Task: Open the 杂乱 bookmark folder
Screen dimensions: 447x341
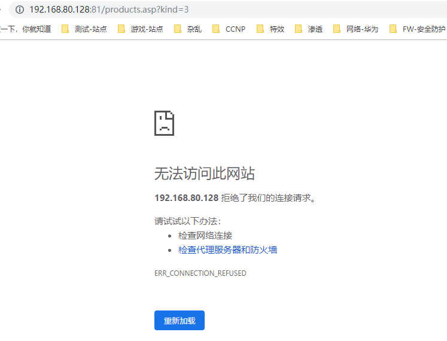Action: [x=188, y=29]
